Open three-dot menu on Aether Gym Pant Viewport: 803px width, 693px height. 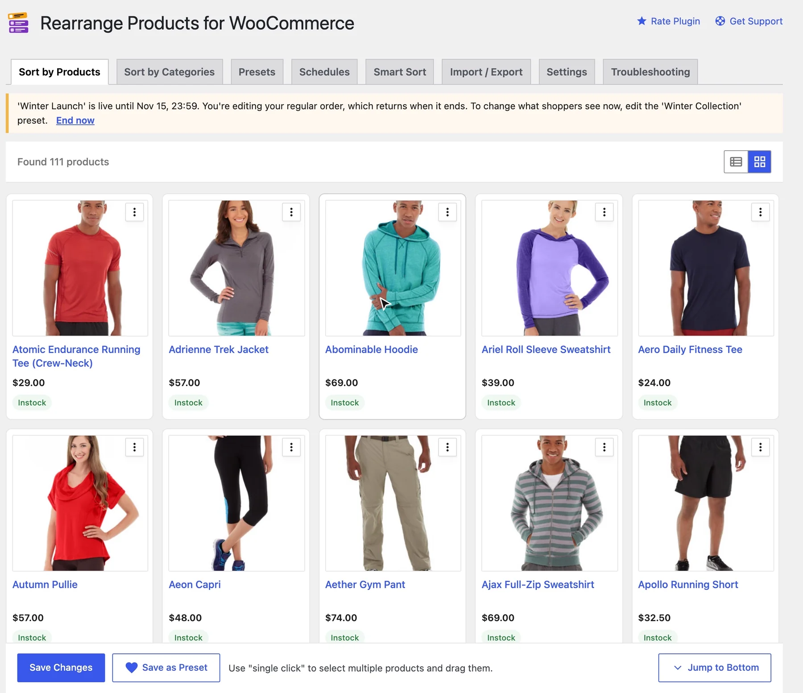pos(447,447)
